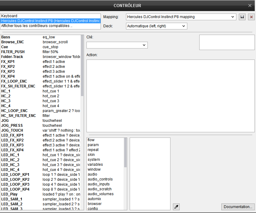Choose Afficher tous les contrôleurs compatibles
Image resolution: width=256 pixels, height=213 pixels.
click(51, 26)
